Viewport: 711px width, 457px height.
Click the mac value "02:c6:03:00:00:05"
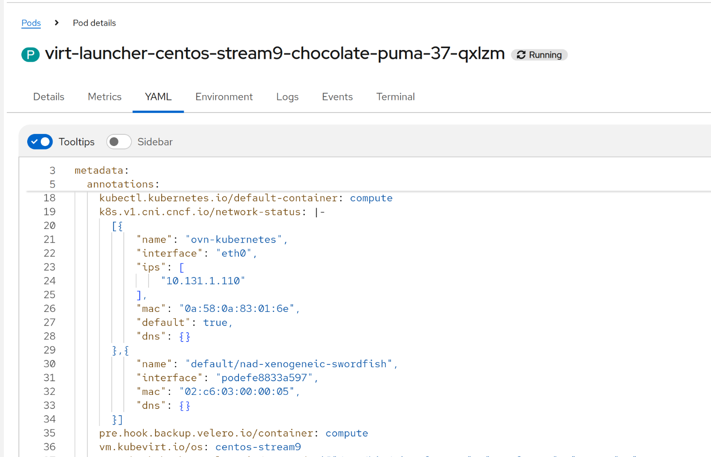coord(237,392)
